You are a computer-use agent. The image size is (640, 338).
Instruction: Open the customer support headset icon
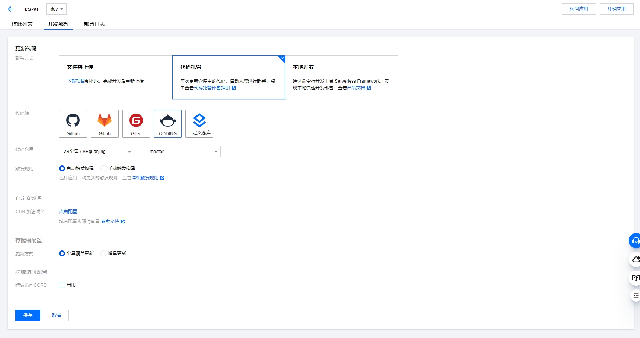635,241
